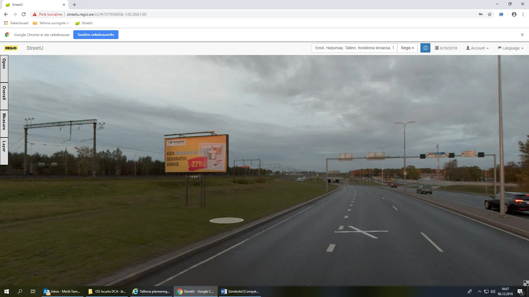Click the 6/10/2018 date calendar
Image resolution: width=529 pixels, height=297 pixels.
[x=446, y=48]
